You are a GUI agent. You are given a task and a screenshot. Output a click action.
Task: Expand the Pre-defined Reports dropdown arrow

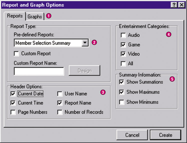[85, 43]
